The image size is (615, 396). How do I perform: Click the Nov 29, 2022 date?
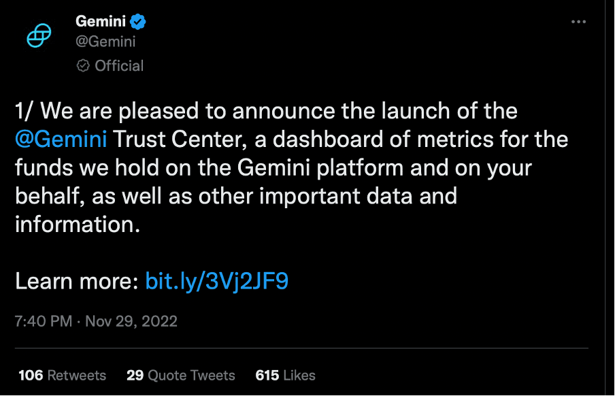pyautogui.click(x=131, y=321)
